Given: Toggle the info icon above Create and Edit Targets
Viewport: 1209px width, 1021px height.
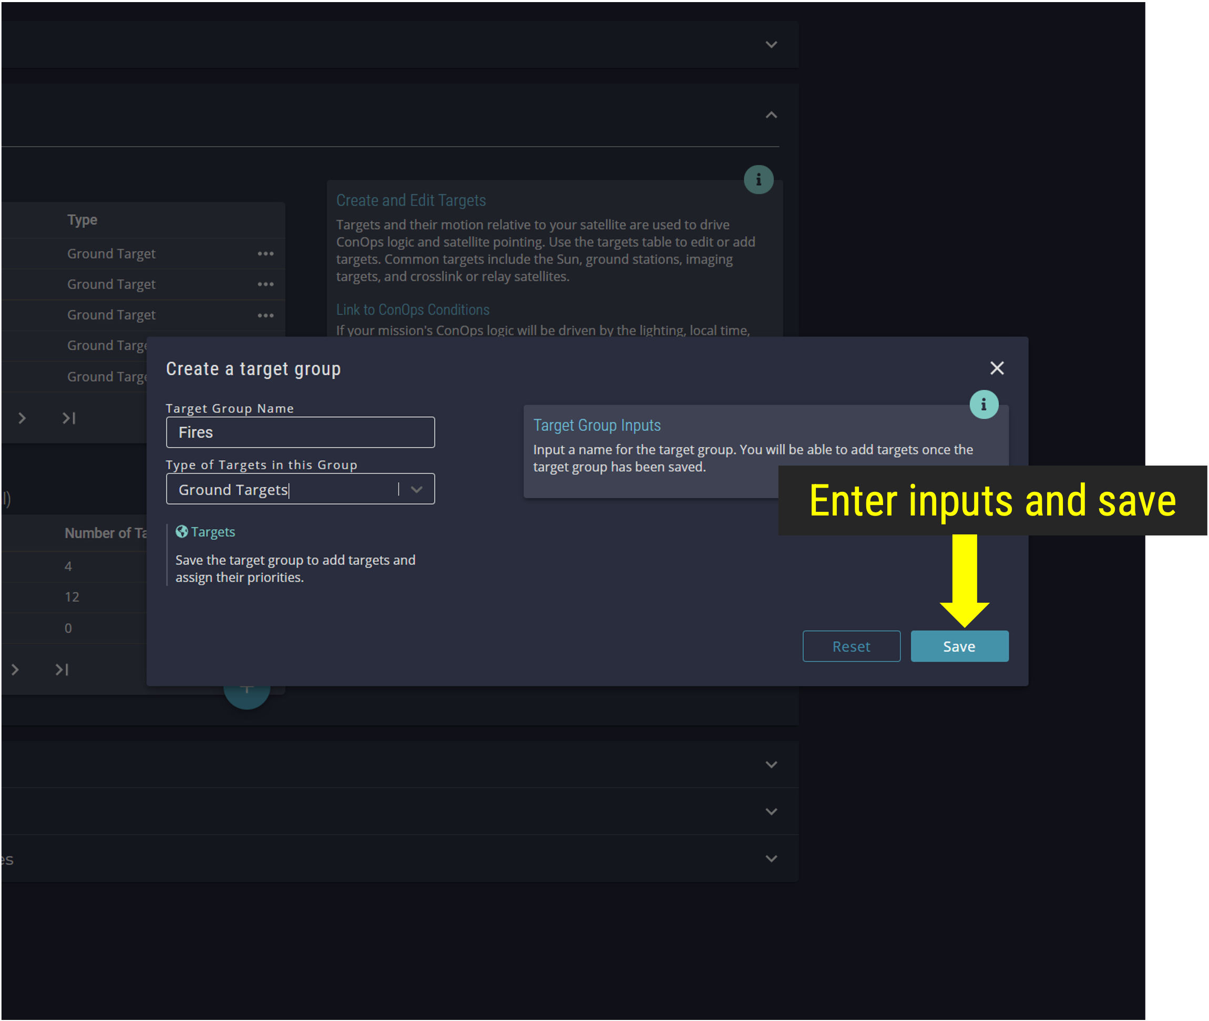Looking at the screenshot, I should (x=759, y=180).
